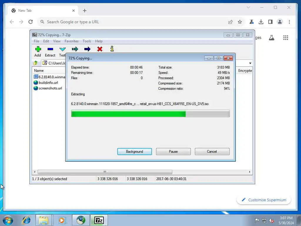Open Windows Media Player on taskbar

point(62,220)
